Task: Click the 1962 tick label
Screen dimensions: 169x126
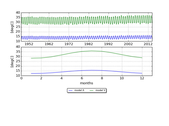Action: click(49, 44)
